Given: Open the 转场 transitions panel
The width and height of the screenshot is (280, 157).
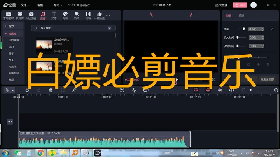Looking at the screenshot, I should click(x=88, y=16).
